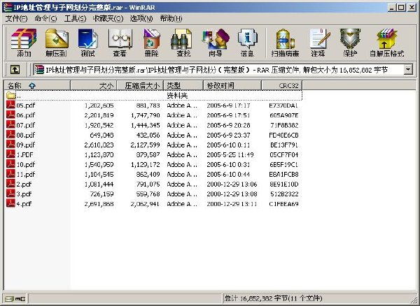Select the 2.pdf file name
The image size is (420, 306).
point(24,184)
